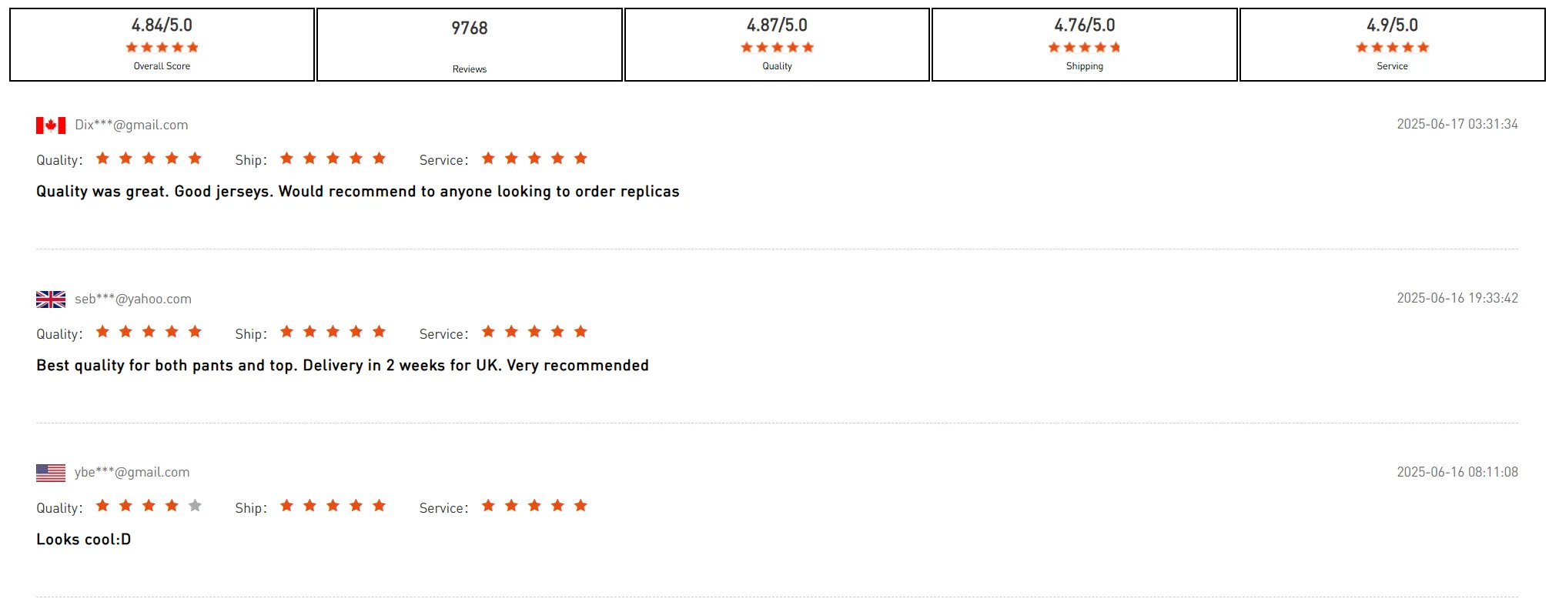This screenshot has height=609, width=1559.
Task: Click the partially filled last star under Shipping score
Action: pyautogui.click(x=1116, y=47)
